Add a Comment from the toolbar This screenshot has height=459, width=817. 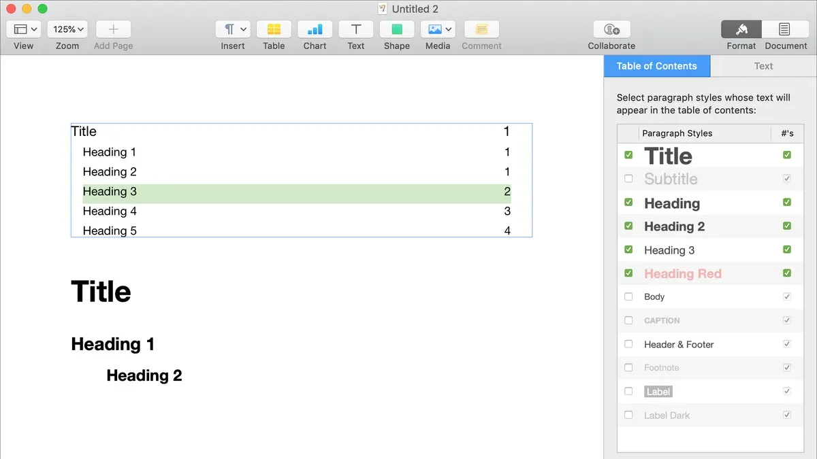(481, 29)
